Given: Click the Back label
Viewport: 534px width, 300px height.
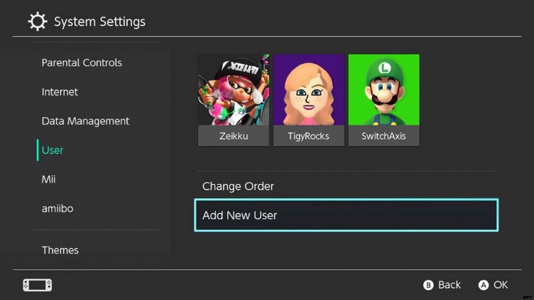Looking at the screenshot, I should coord(449,285).
